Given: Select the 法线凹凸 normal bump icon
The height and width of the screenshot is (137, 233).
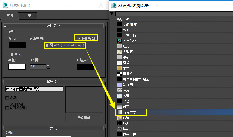Looking at the screenshot, I should (x=120, y=85).
